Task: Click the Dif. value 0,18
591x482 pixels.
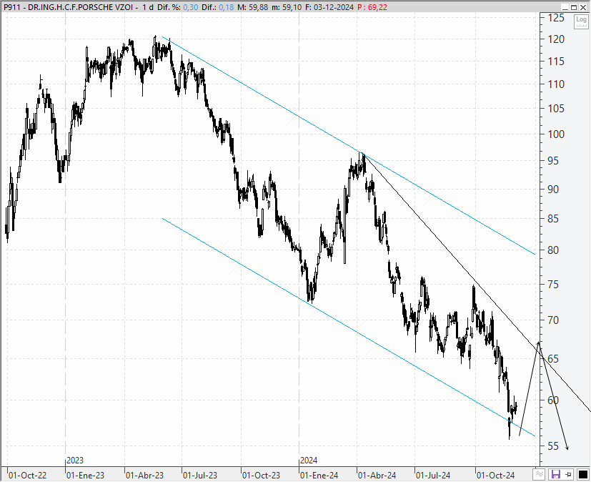Action: 226,7
